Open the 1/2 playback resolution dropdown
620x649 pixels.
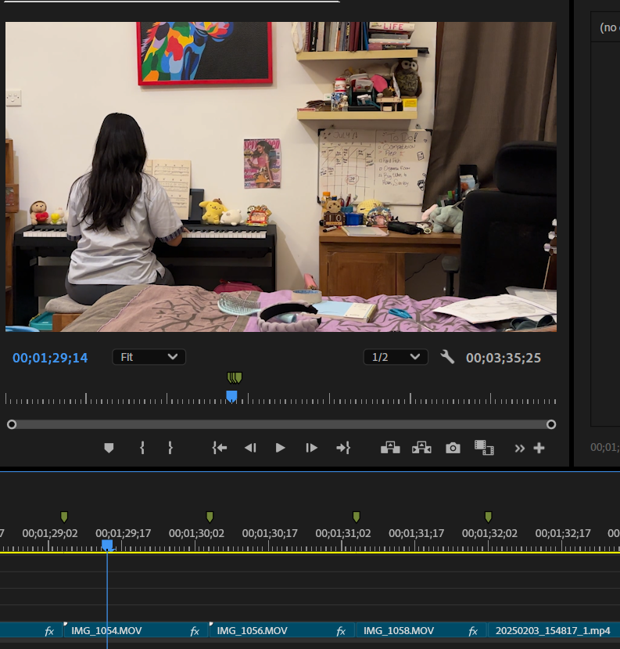395,357
